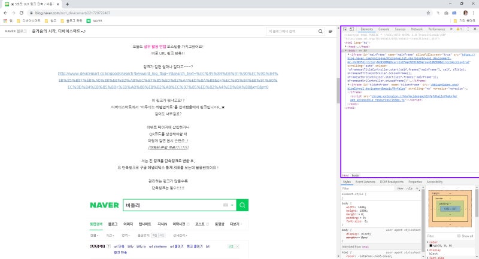The height and width of the screenshot is (259, 479).
Task: Click the extension icon next to bookmark star
Action: pyautogui.click(x=438, y=13)
